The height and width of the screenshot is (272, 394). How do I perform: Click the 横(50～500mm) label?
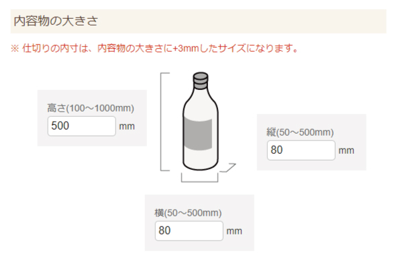click(188, 213)
